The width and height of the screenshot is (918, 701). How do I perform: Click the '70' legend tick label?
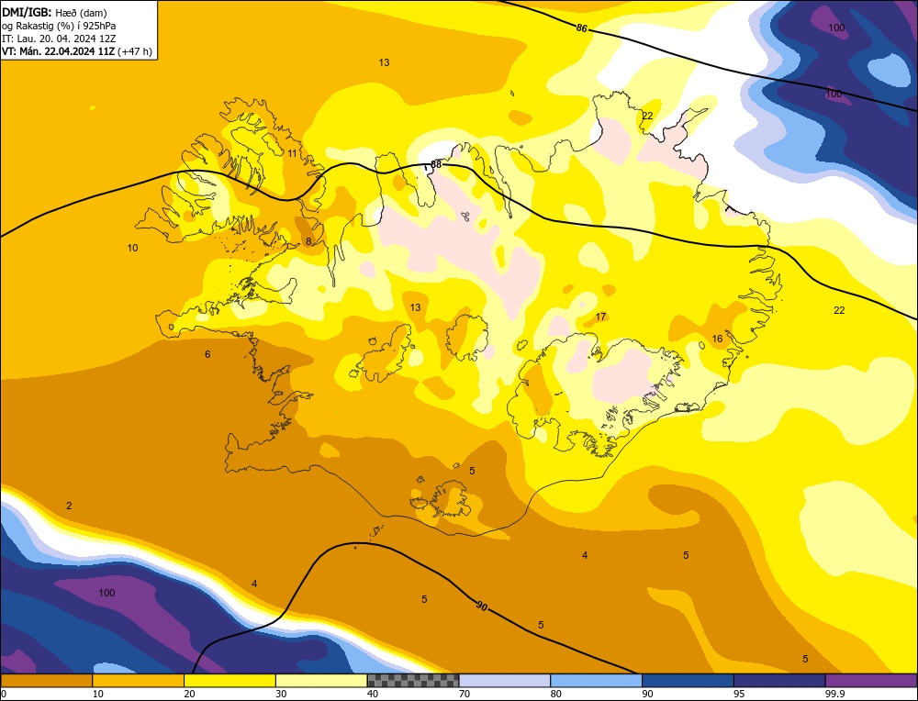tap(465, 694)
